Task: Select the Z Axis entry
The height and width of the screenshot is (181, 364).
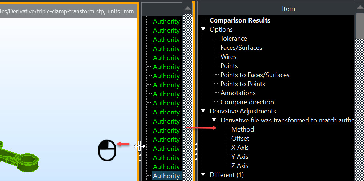Action: [x=240, y=166]
